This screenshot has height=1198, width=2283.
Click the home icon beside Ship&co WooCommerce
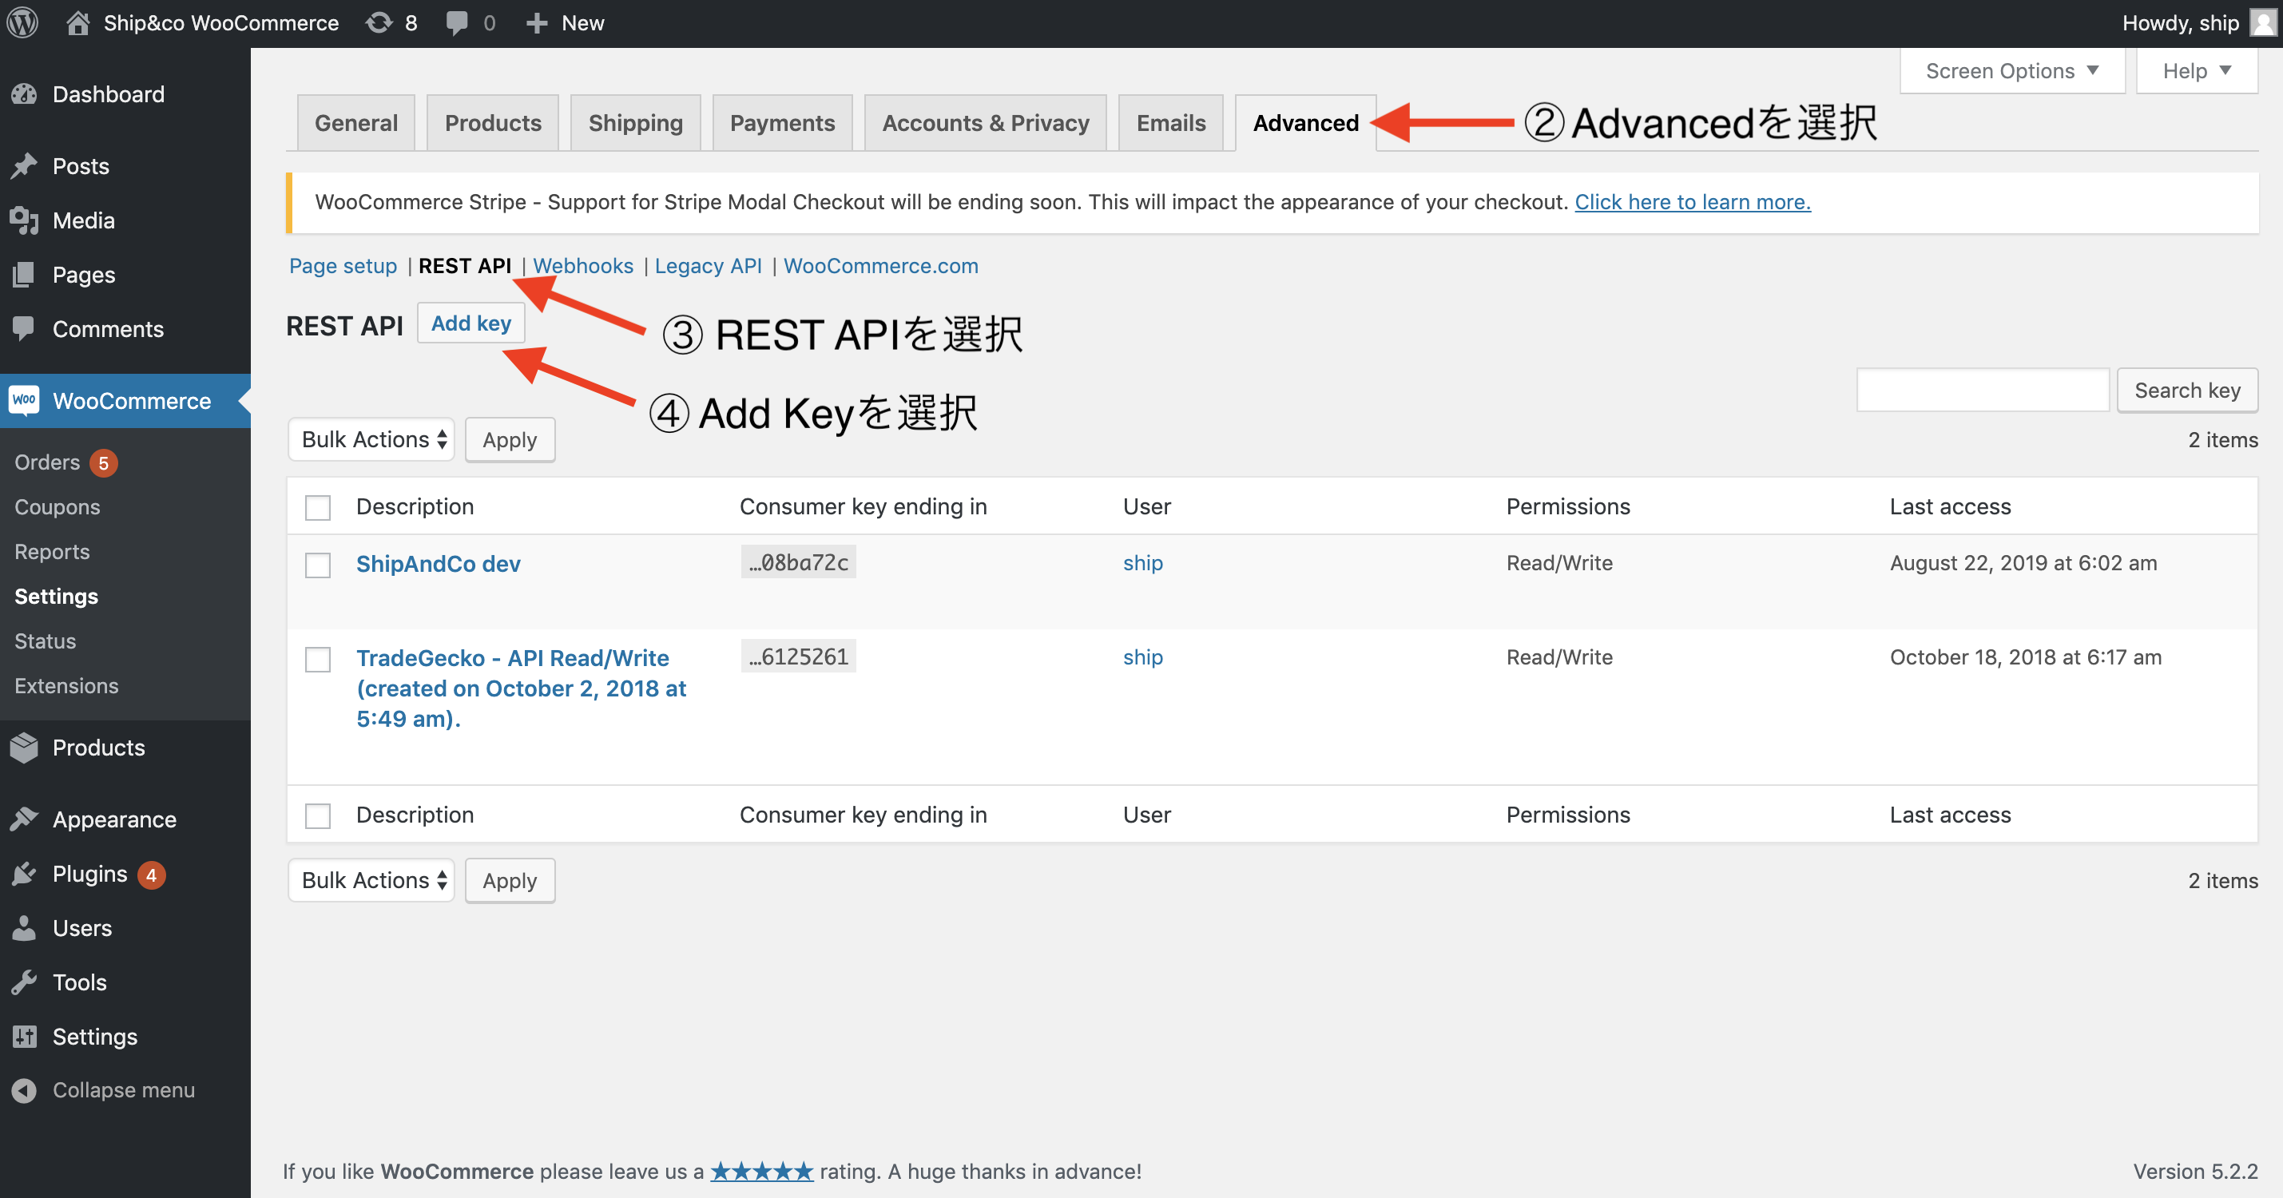pos(78,22)
